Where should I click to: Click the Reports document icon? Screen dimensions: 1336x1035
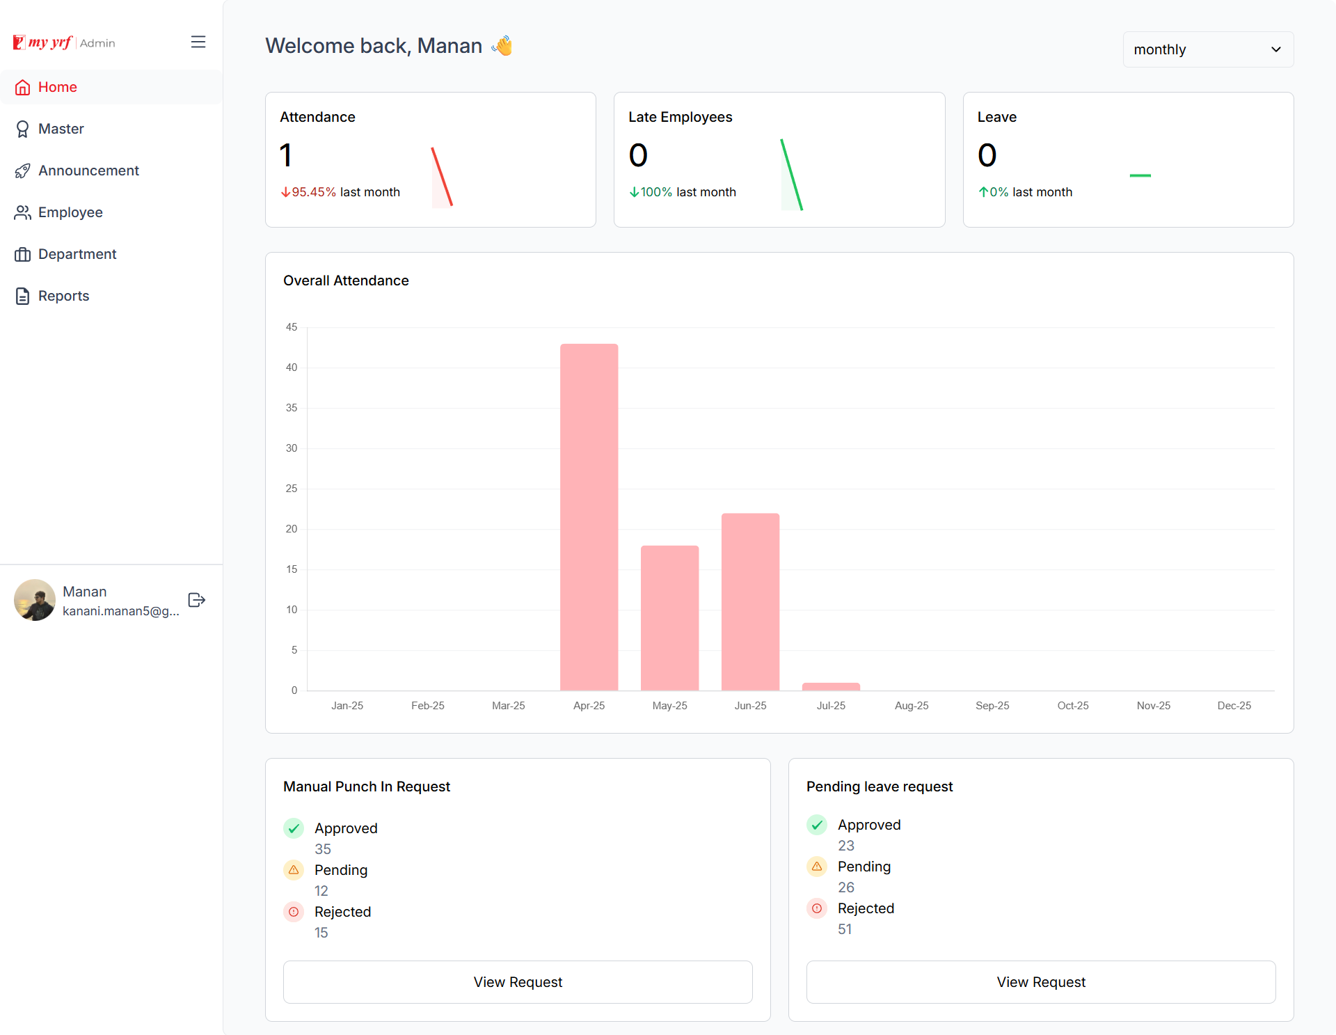pyautogui.click(x=23, y=296)
